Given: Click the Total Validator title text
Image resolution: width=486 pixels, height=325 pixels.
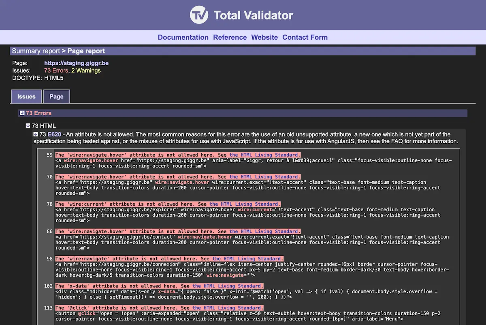Looking at the screenshot, I should pyautogui.click(x=253, y=15).
